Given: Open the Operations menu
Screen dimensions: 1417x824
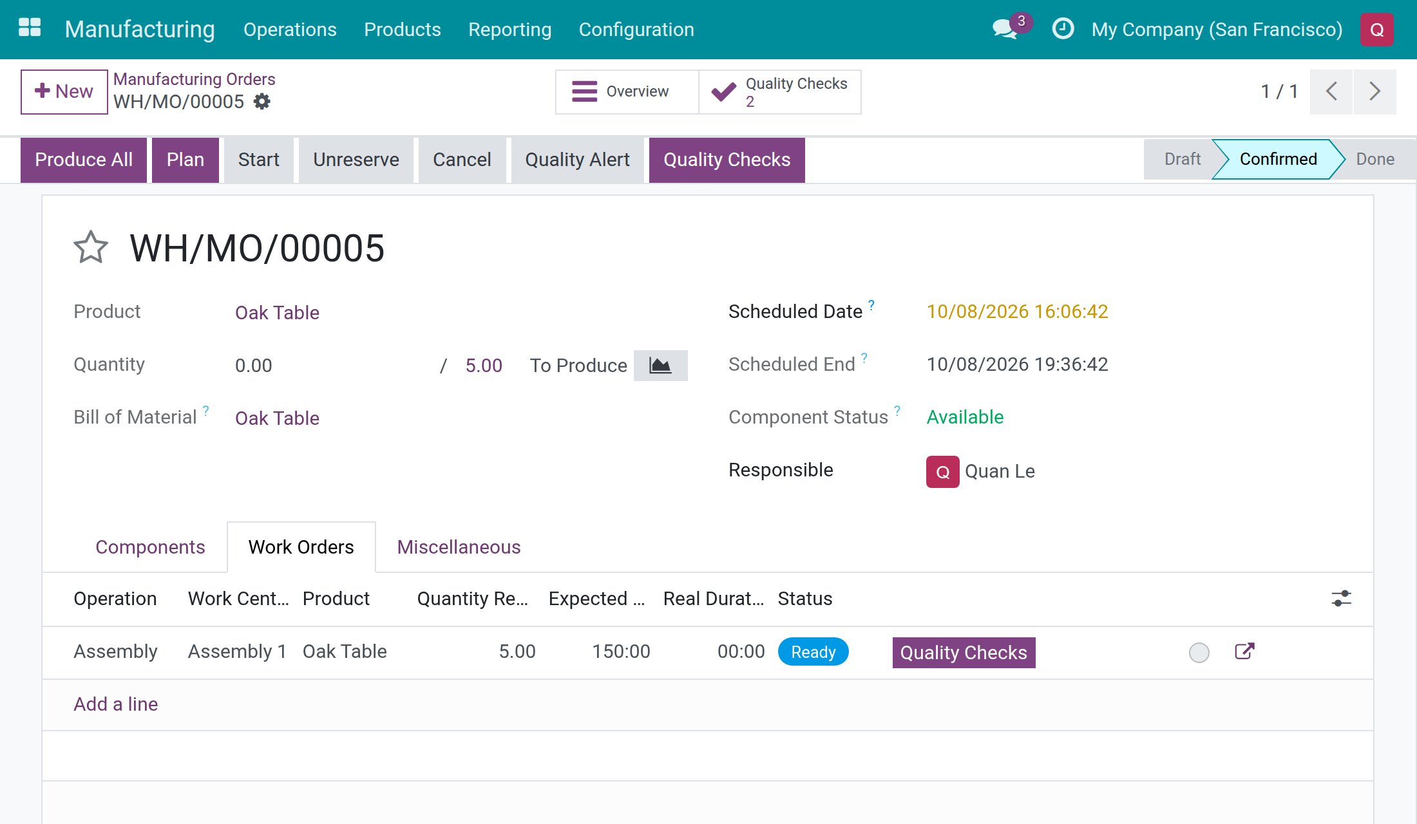Looking at the screenshot, I should (290, 30).
